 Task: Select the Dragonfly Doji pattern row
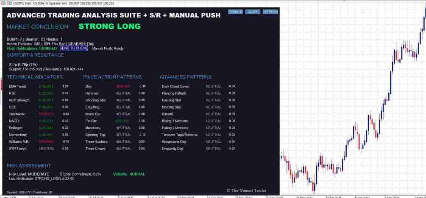(199, 149)
